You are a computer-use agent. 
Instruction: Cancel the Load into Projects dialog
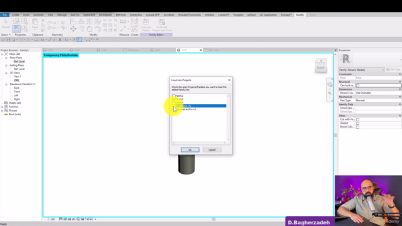point(212,149)
